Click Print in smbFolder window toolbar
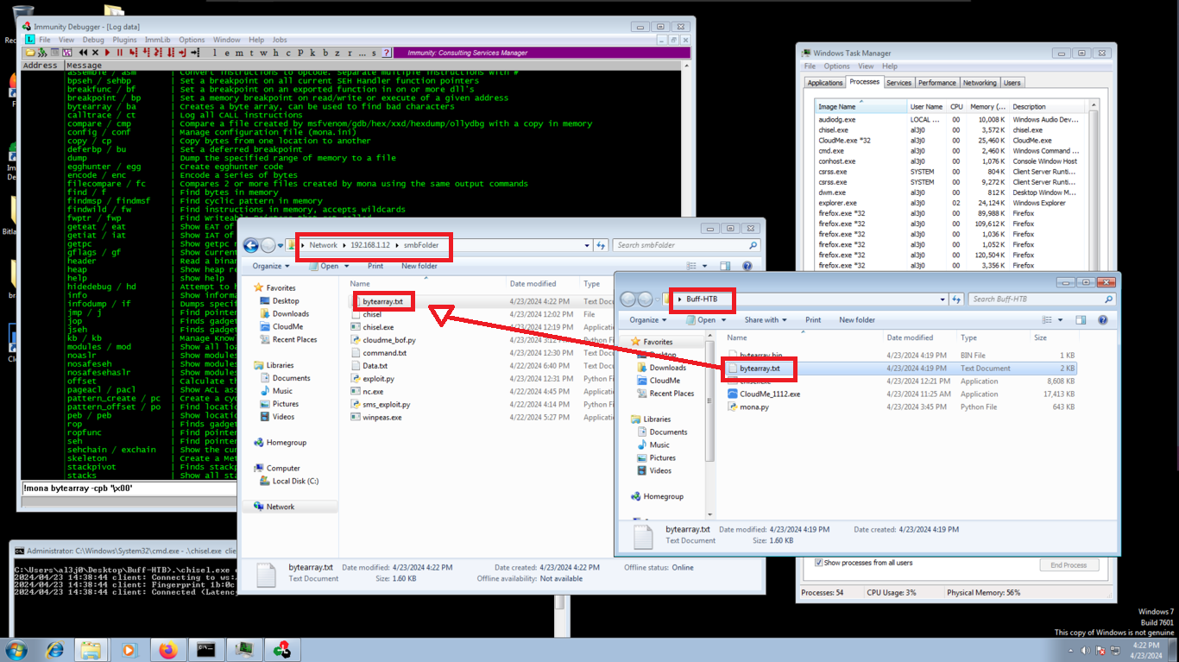 click(375, 266)
